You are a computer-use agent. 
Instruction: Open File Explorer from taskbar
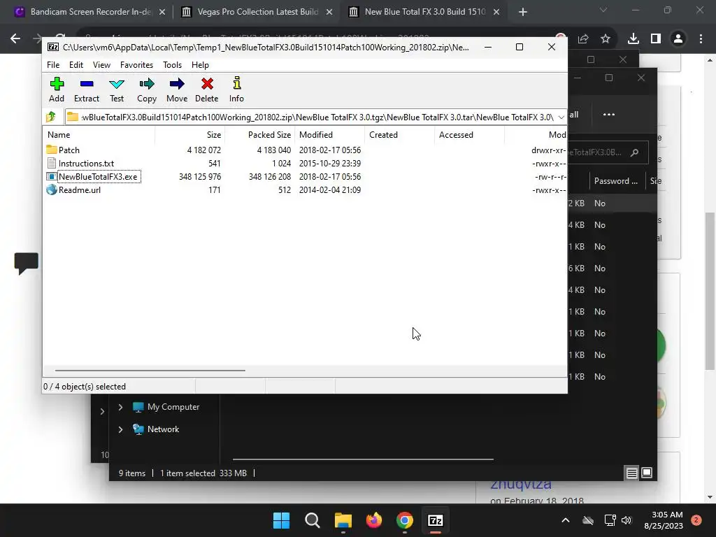343,520
